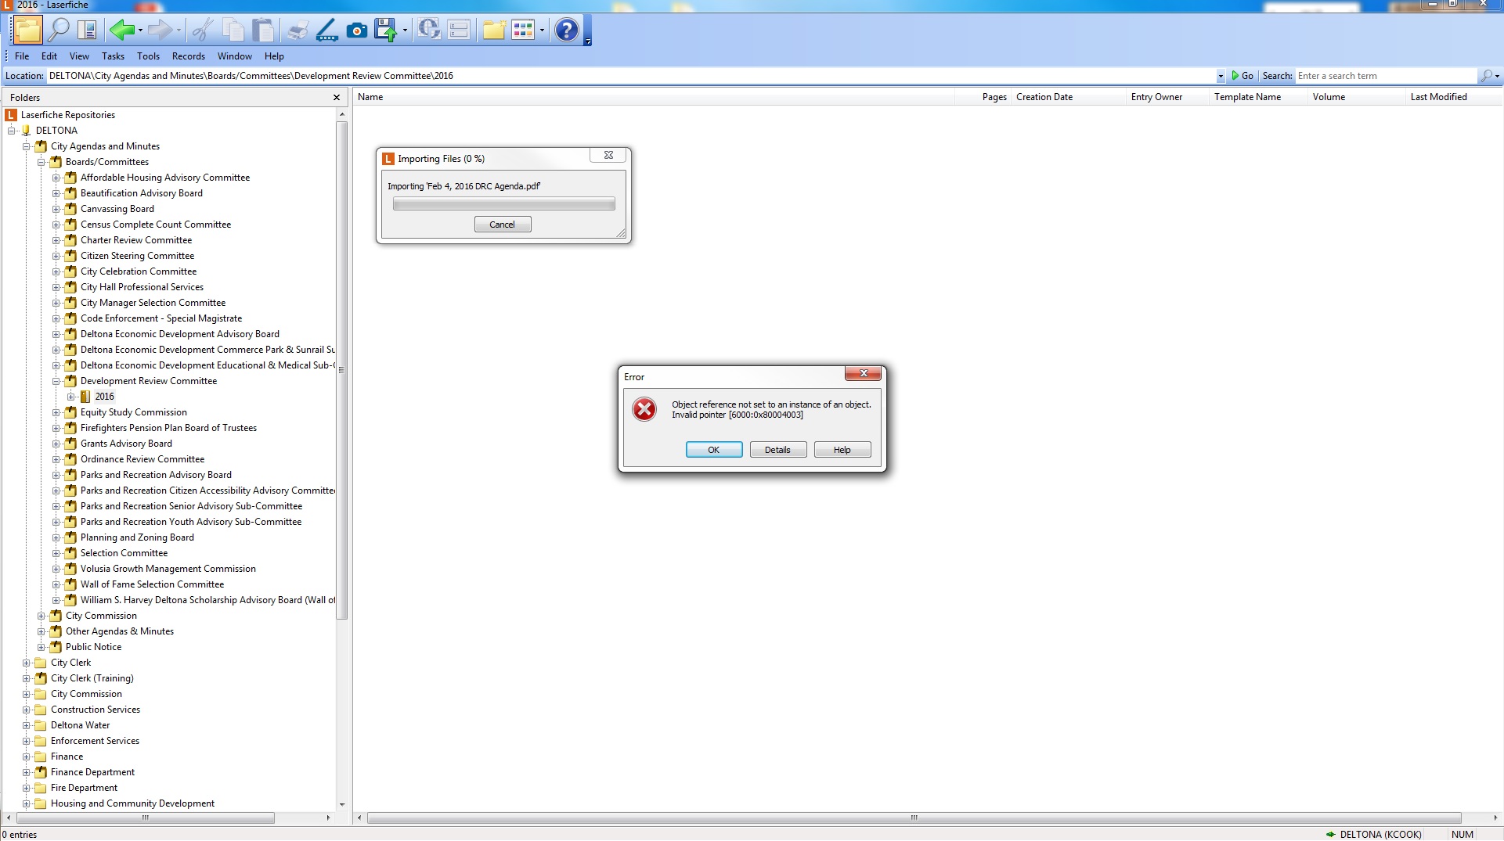The width and height of the screenshot is (1504, 841).
Task: Open the view tiles dropdown arrow
Action: [x=542, y=31]
